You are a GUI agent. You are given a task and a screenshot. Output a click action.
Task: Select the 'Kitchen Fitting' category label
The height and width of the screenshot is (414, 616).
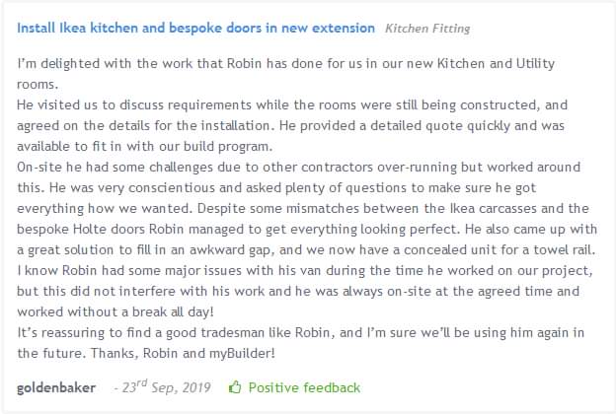click(427, 29)
